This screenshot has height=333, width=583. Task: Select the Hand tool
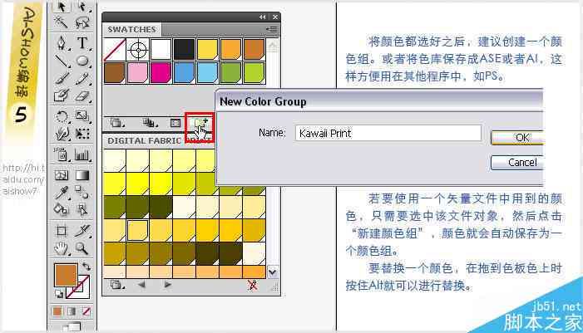click(62, 248)
